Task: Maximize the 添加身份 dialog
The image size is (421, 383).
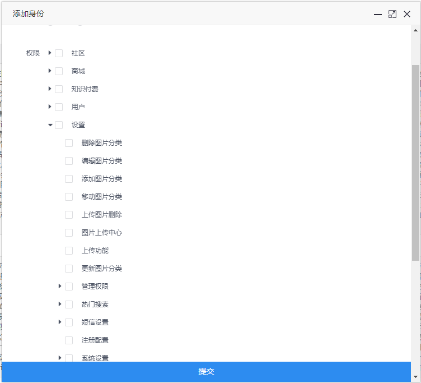Action: (392, 14)
